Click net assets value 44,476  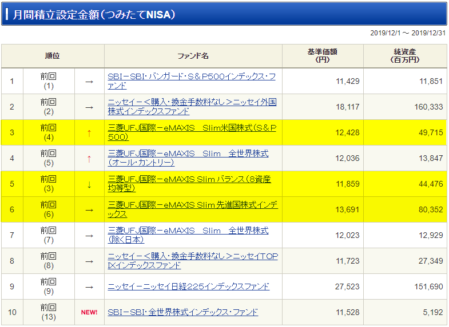(431, 184)
